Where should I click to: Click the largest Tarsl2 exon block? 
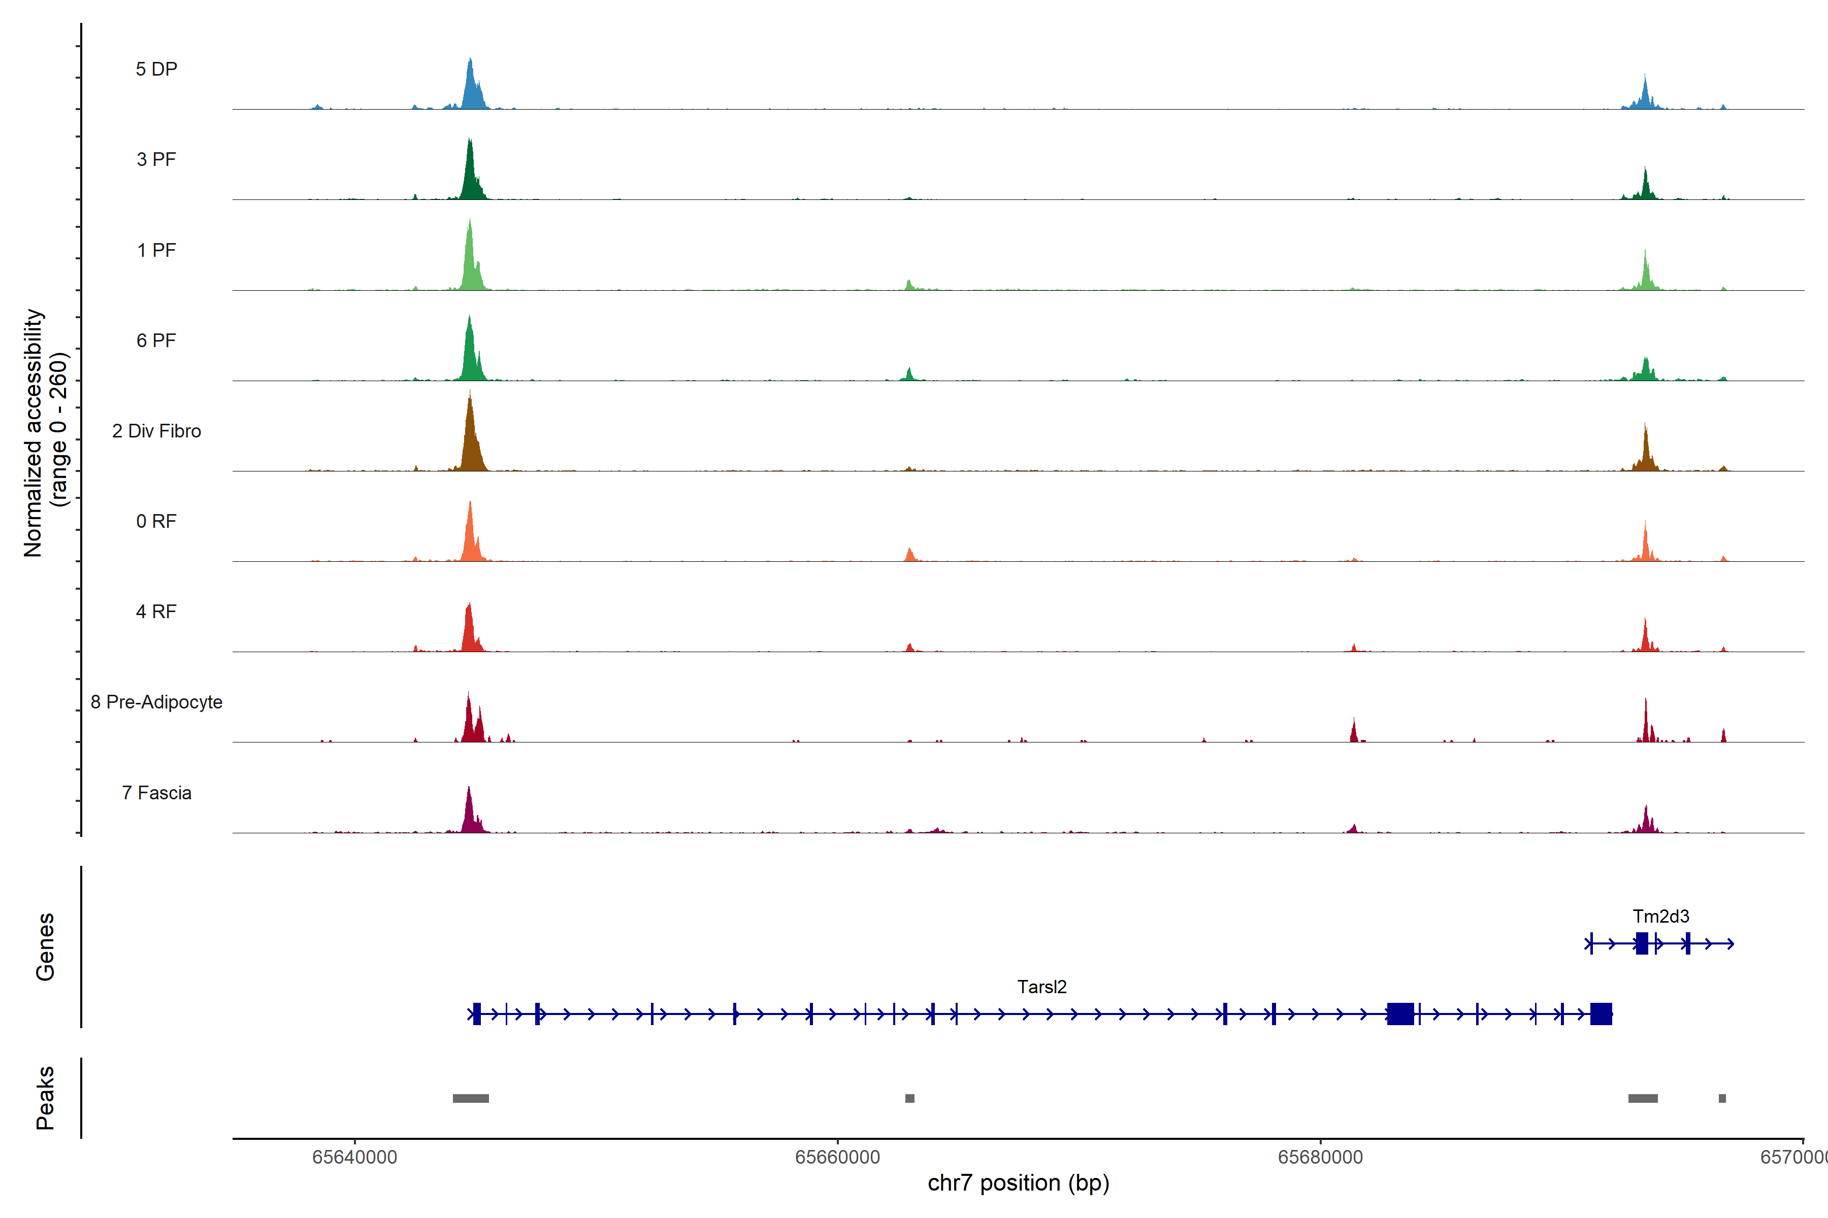click(x=1400, y=1013)
